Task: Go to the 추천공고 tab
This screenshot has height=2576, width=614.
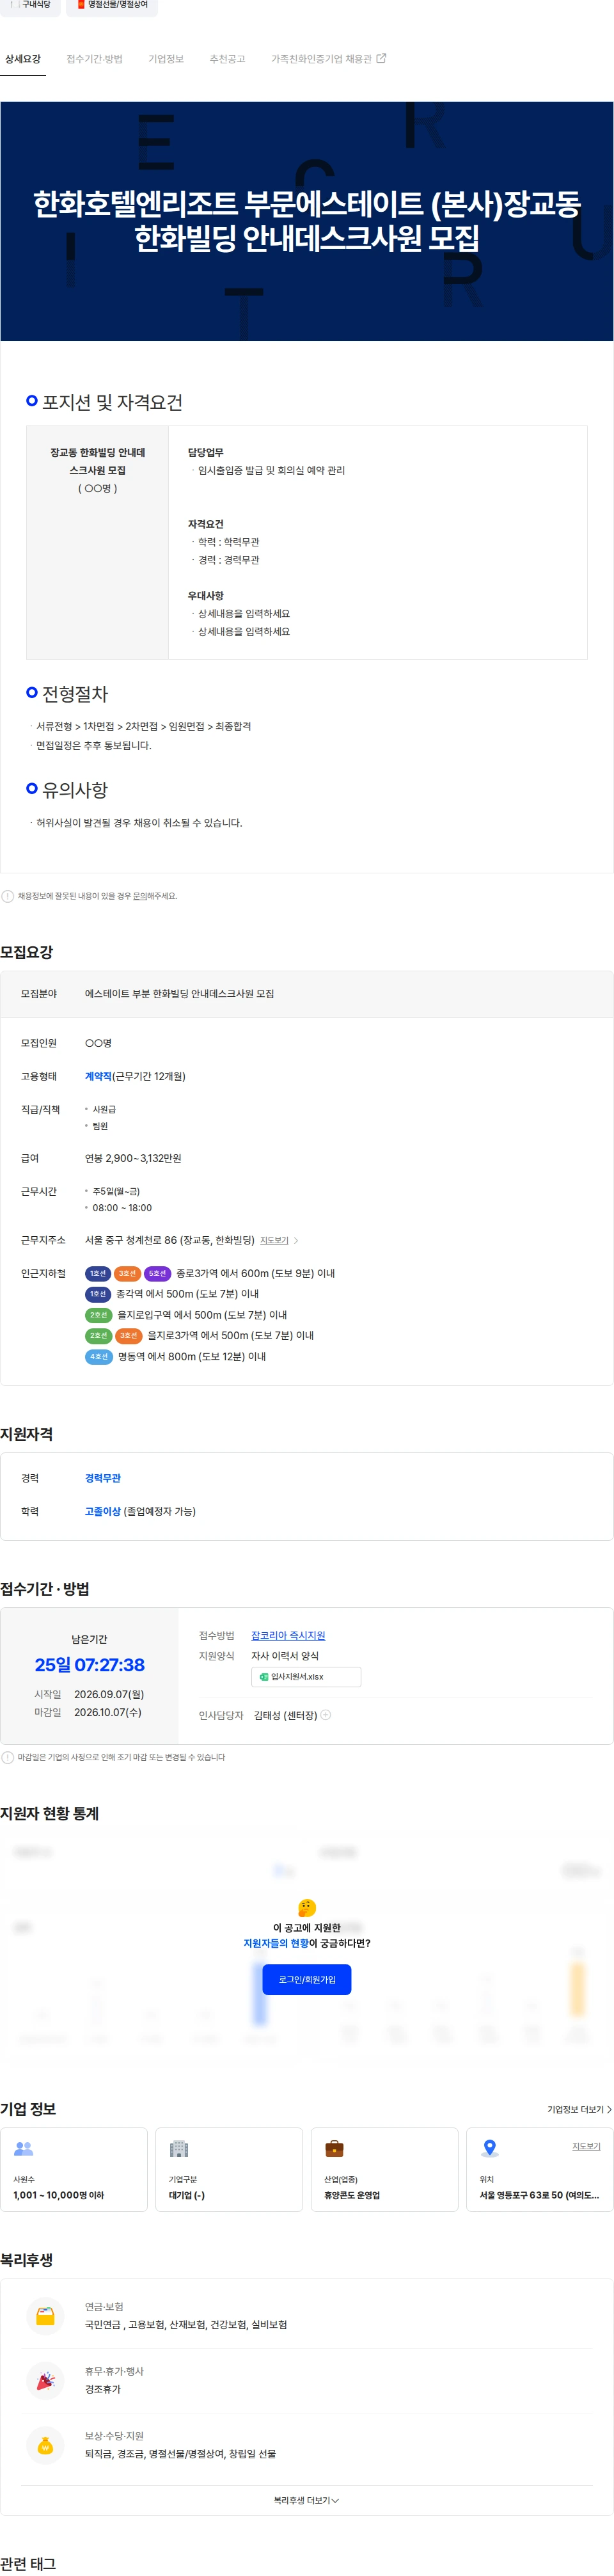Action: 227,59
